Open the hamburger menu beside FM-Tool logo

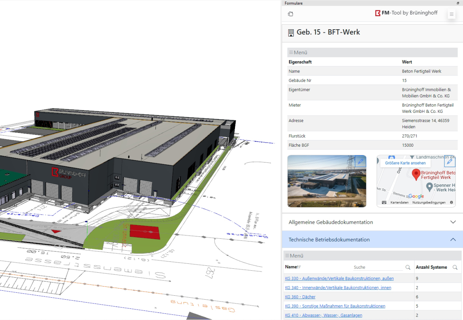point(451,15)
